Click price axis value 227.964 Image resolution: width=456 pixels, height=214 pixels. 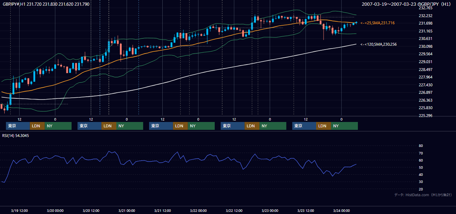(x=425, y=77)
